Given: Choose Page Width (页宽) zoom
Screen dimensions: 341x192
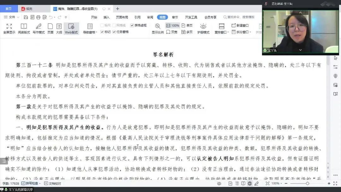Looking at the screenshot, I should pos(172,32).
